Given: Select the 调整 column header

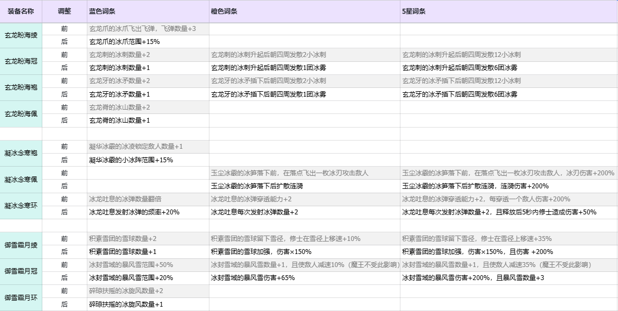Looking at the screenshot, I should [64, 11].
